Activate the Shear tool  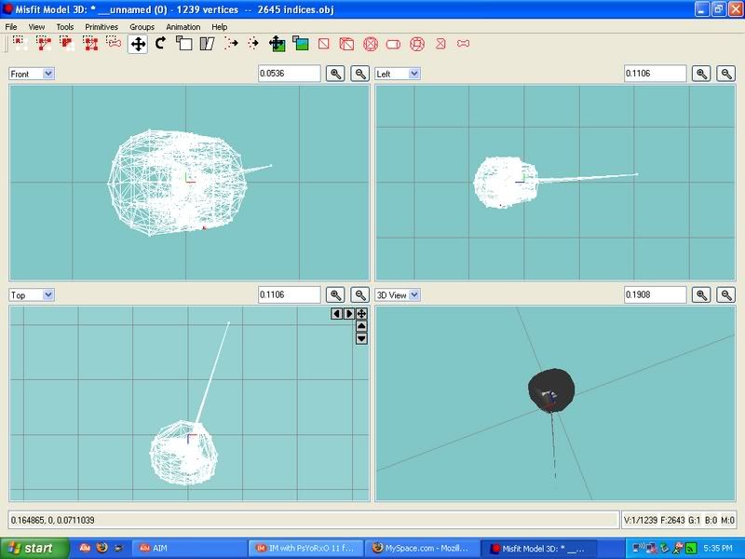point(207,44)
